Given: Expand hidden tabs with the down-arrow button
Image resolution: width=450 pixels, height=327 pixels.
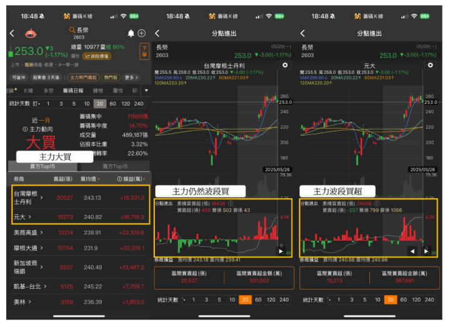Looking at the screenshot, I should click(x=146, y=91).
